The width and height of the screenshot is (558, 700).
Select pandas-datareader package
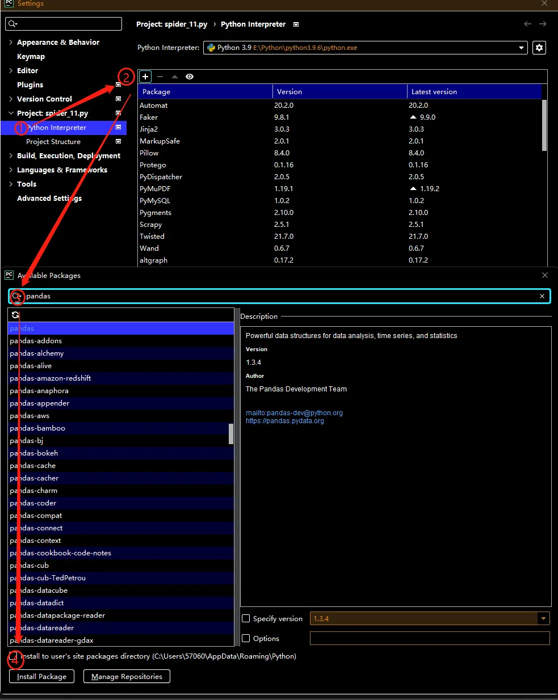point(121,628)
